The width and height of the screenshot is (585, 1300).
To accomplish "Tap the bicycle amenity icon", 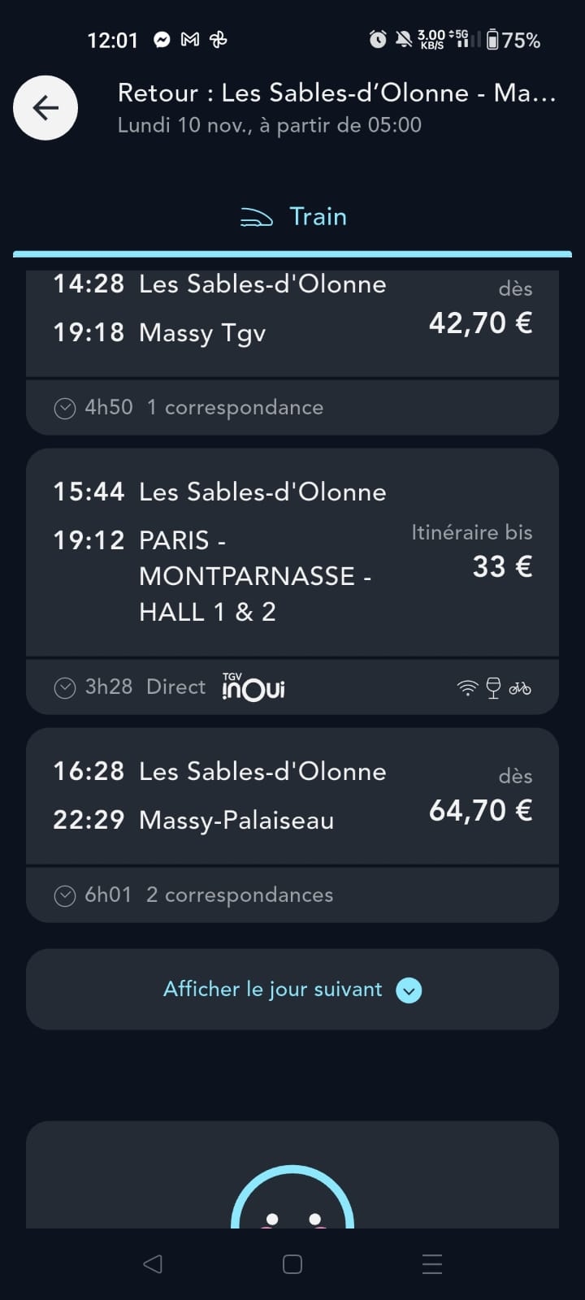I will click(x=520, y=688).
